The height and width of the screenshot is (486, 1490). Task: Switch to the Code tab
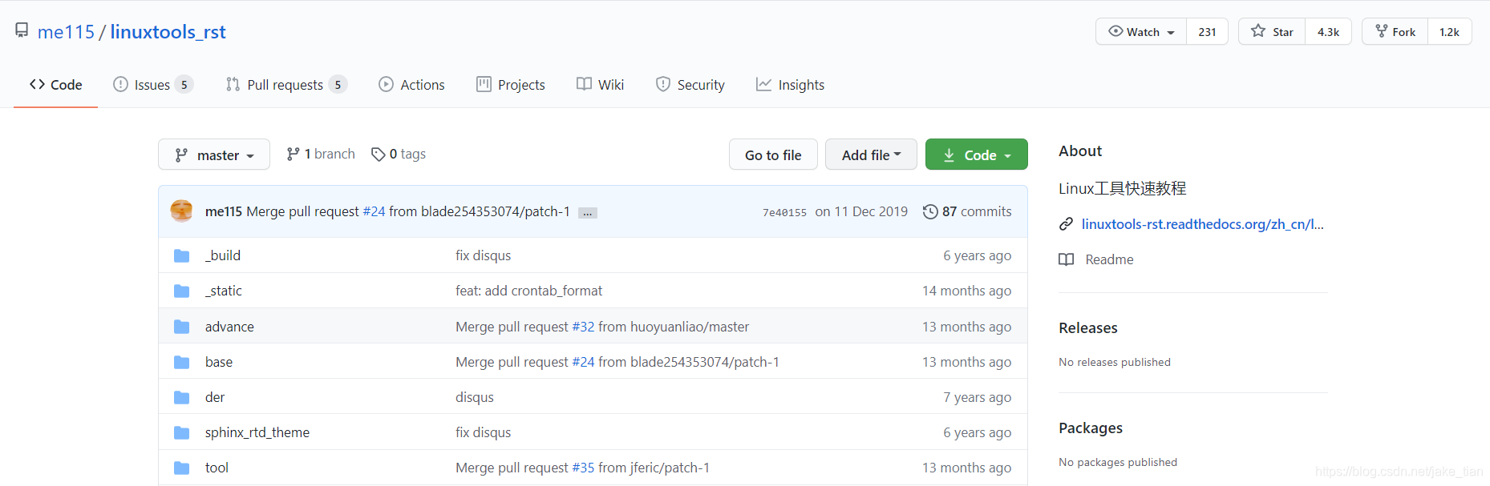[x=55, y=85]
